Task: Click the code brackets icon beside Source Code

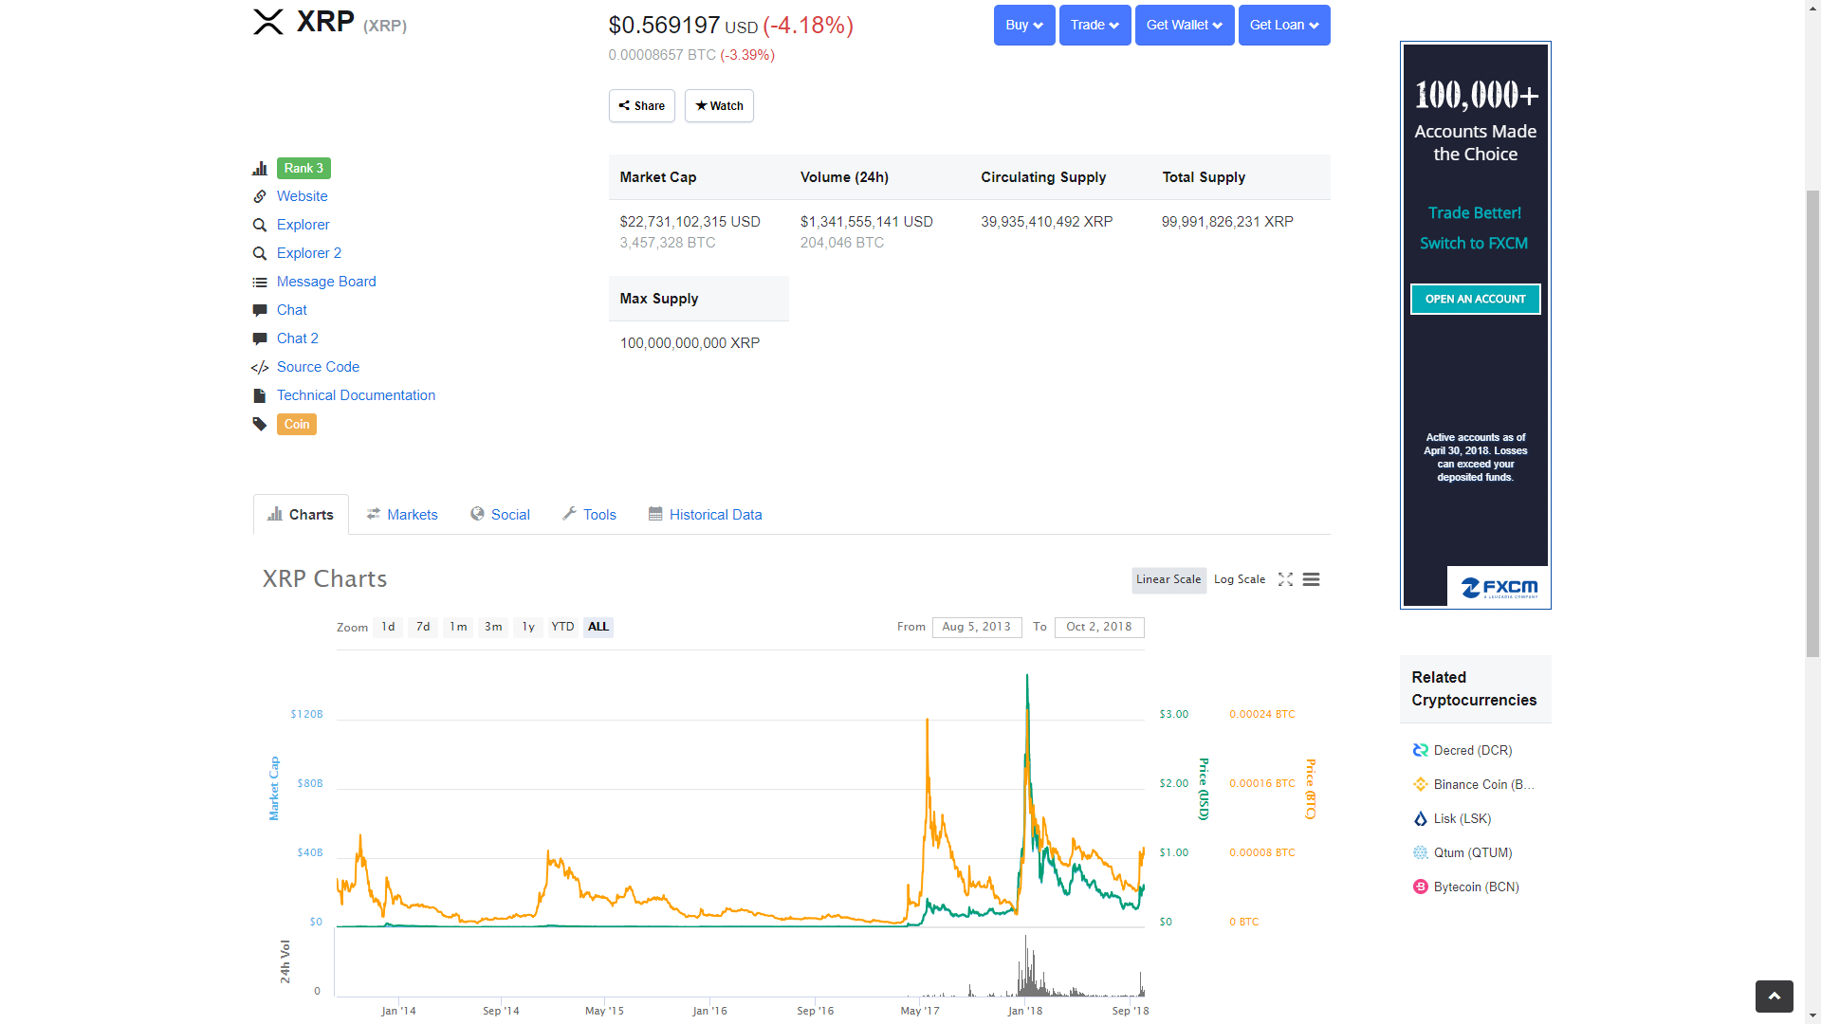Action: [x=260, y=368]
